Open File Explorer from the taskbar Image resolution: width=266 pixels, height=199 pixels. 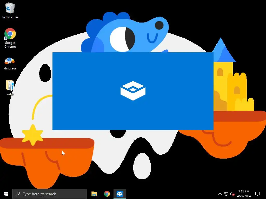click(94, 194)
